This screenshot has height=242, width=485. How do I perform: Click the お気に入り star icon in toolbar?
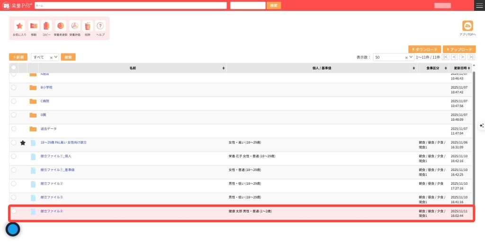pyautogui.click(x=19, y=27)
